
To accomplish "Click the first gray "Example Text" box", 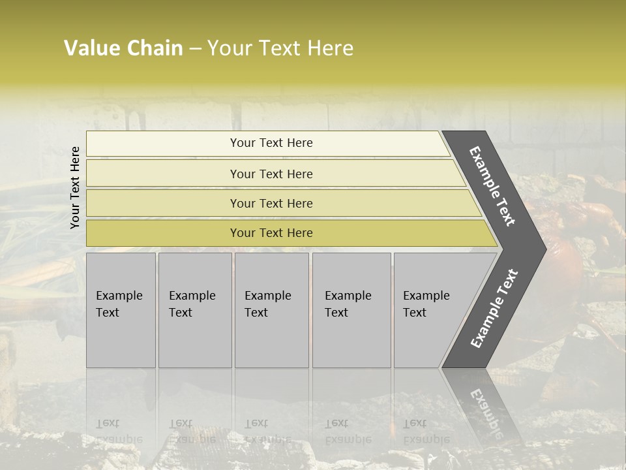I will (121, 310).
